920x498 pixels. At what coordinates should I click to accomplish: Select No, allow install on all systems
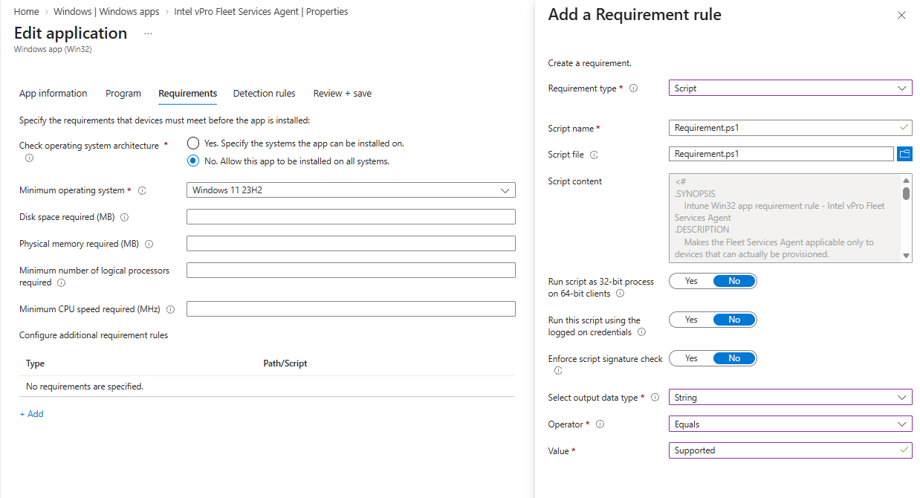pos(193,161)
